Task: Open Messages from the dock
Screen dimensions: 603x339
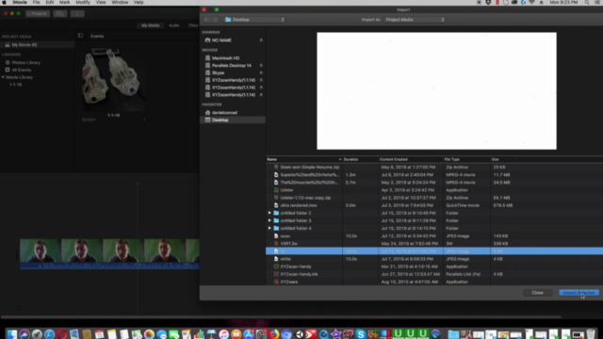Action: 161,334
